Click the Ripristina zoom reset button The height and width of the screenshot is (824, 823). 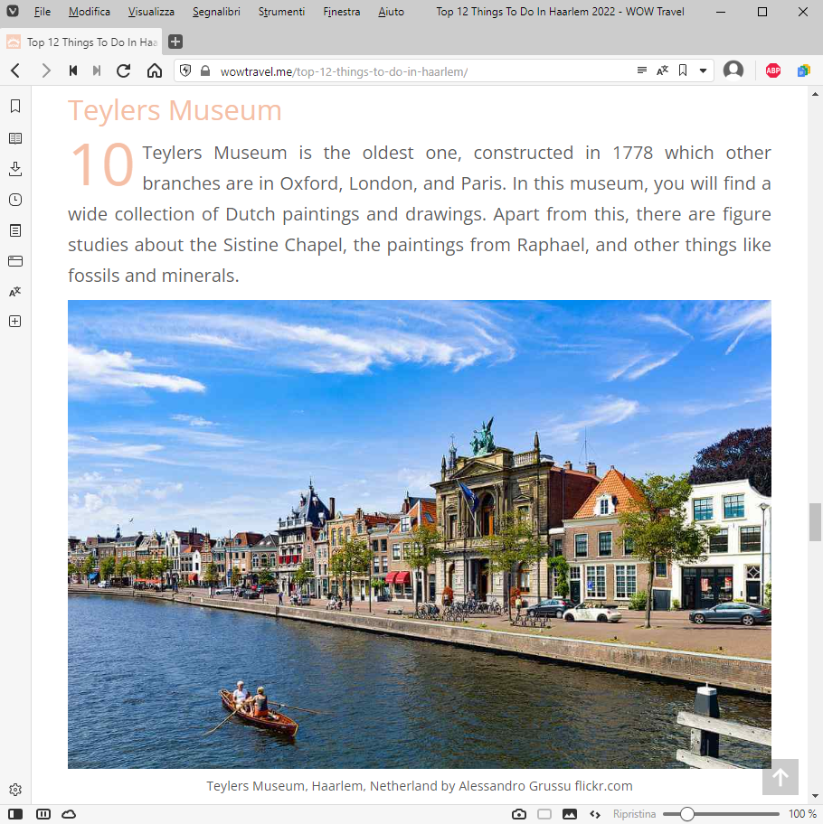tap(634, 814)
